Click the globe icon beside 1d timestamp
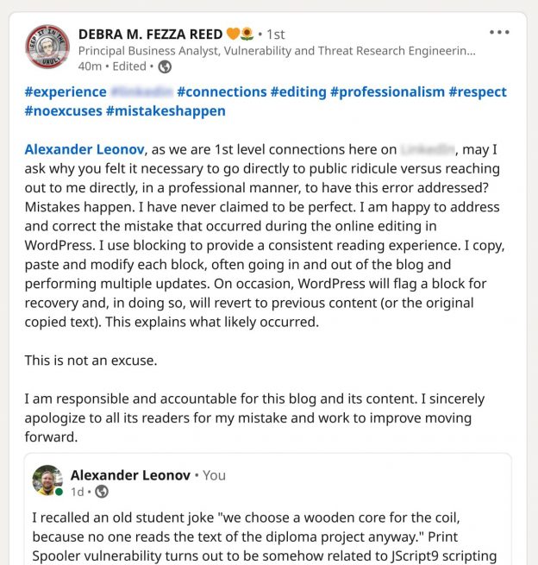 coord(102,492)
